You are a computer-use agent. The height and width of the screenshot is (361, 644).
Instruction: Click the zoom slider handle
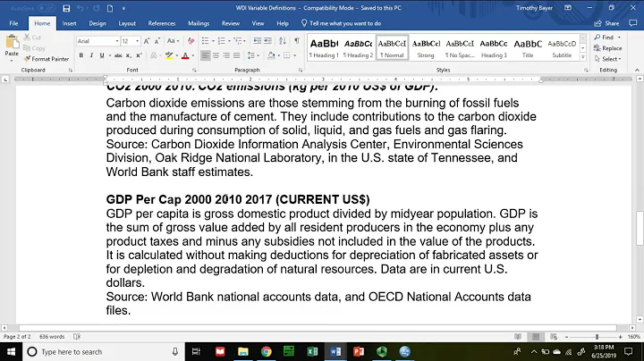pos(597,337)
